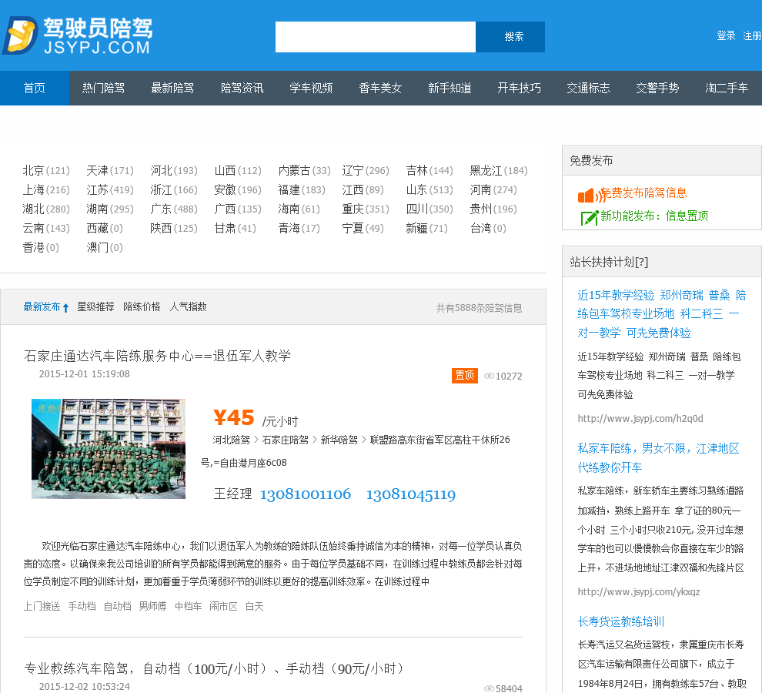
Task: Select region 台湾 (0)
Action: click(x=488, y=228)
